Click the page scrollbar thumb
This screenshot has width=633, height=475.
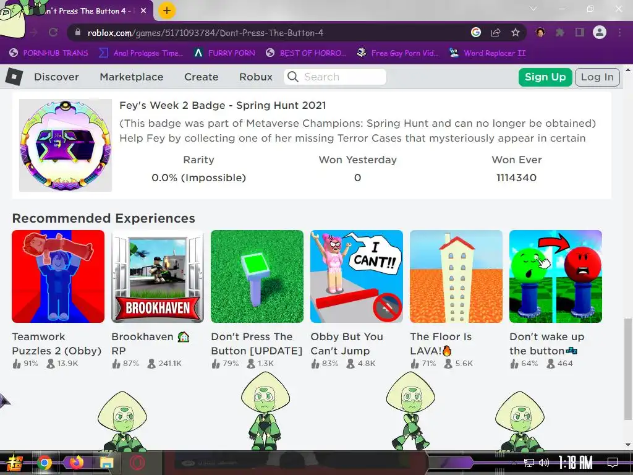(627, 369)
